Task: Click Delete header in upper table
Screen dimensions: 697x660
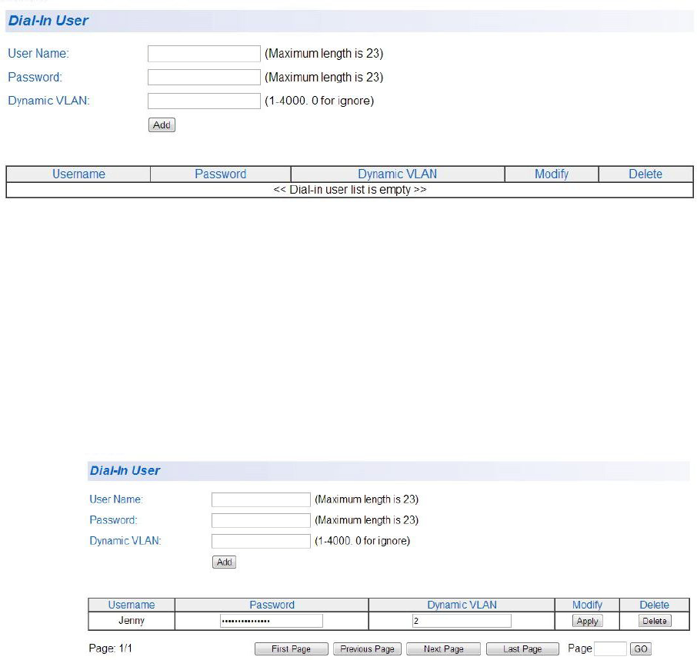Action: coord(645,174)
